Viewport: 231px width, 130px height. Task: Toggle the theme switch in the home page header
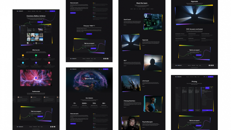point(46,11)
